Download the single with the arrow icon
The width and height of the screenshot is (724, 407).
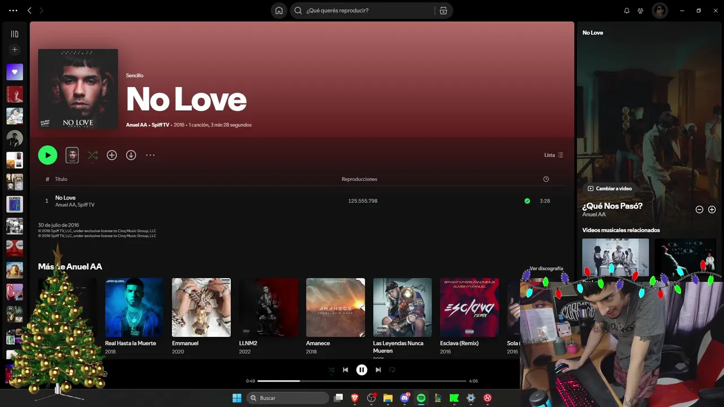(131, 155)
